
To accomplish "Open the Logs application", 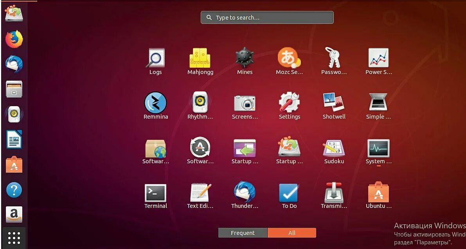I will pos(155,61).
